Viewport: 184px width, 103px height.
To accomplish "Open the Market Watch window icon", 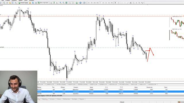I will (x=4, y=3).
